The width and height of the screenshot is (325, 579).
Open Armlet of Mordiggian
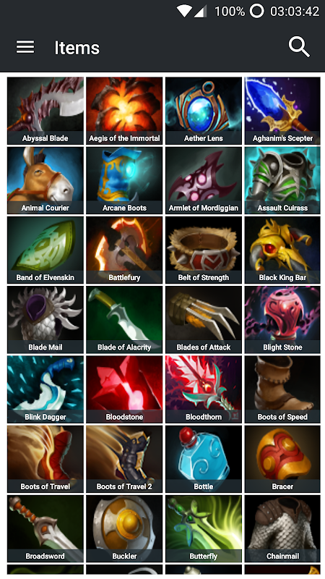coord(204,180)
